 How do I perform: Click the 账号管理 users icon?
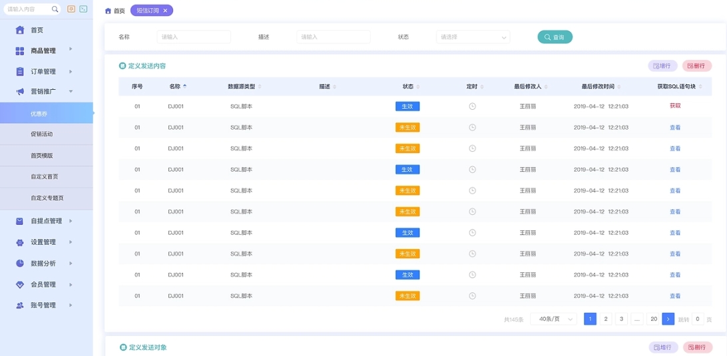pos(19,305)
